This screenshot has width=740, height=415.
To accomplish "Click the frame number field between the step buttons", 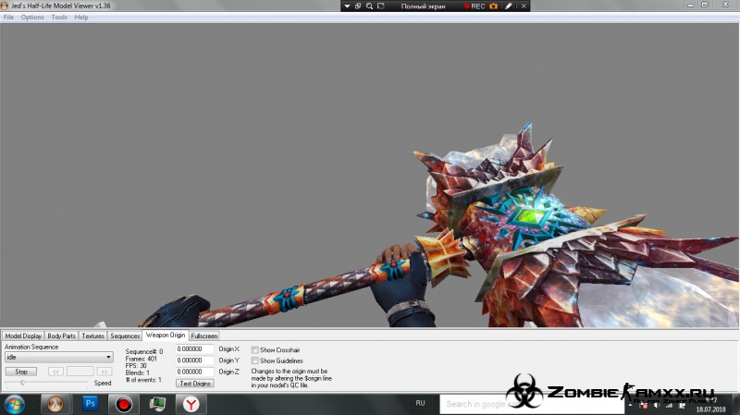I will click(80, 372).
